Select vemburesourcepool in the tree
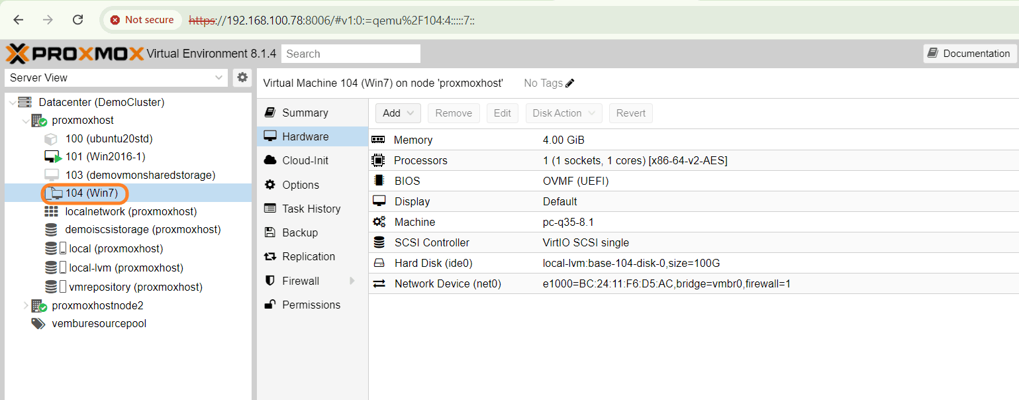Screen dimensions: 1019x400 [99, 324]
